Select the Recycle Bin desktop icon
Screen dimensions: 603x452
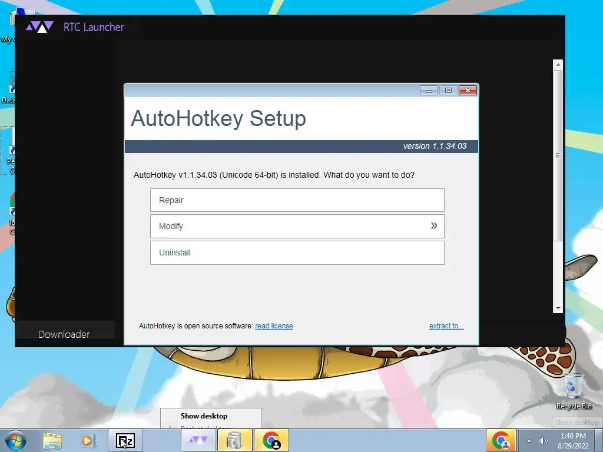[574, 391]
